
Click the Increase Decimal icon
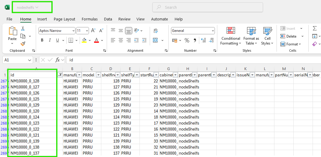203,40
